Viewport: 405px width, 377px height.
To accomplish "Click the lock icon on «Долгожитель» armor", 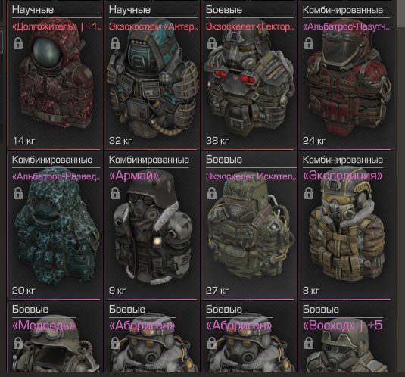I will point(18,43).
